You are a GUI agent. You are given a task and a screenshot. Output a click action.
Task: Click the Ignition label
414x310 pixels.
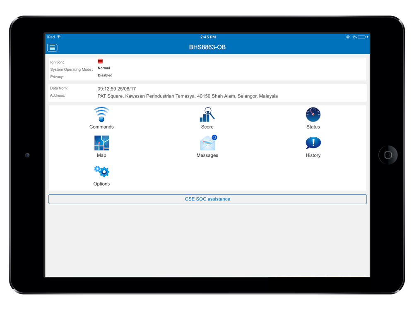coord(57,62)
